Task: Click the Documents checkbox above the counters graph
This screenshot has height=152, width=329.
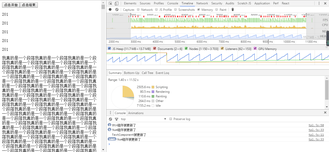Action: [155, 48]
